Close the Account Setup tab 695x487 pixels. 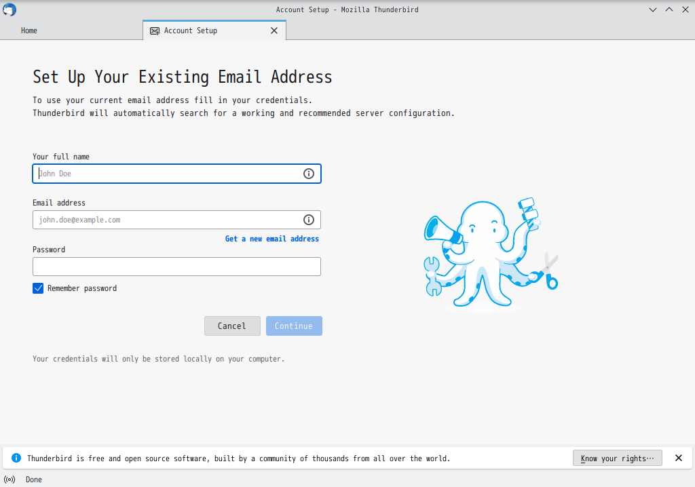pos(274,31)
